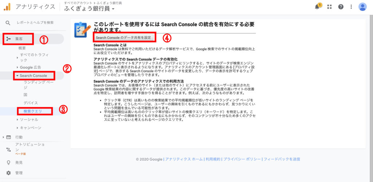The height and width of the screenshot is (182, 373).
Task: Open the Google apps grid
Action: click(x=329, y=7)
